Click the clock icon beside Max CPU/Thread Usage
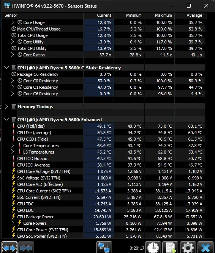This screenshot has width=215, height=253. [14, 29]
